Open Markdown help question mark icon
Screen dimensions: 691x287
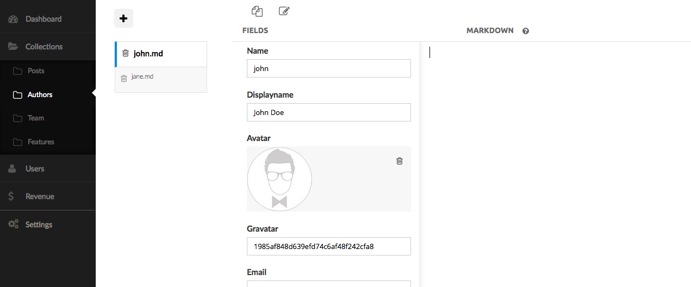tap(526, 31)
